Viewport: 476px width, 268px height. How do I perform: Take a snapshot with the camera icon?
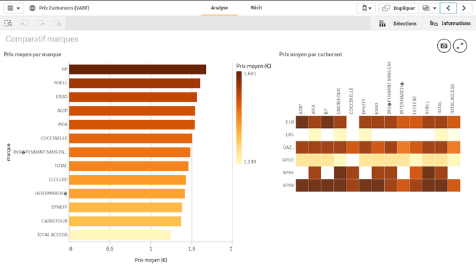pyautogui.click(x=444, y=46)
